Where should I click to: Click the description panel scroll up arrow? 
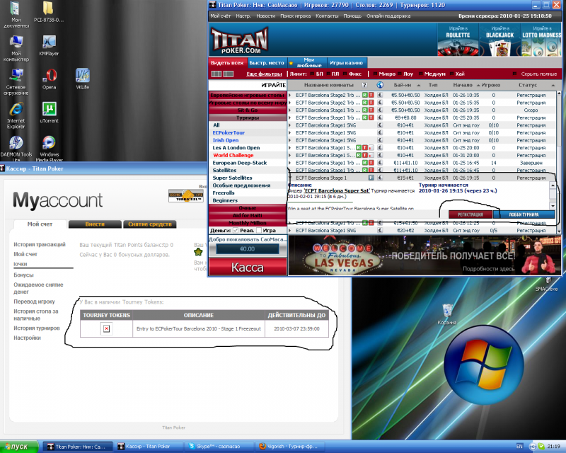click(x=553, y=185)
